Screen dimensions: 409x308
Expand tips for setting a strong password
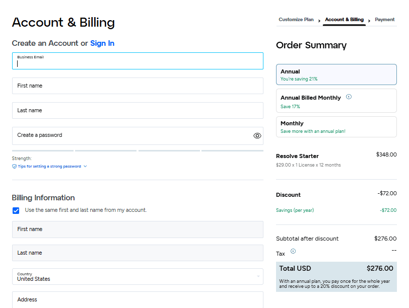point(49,167)
